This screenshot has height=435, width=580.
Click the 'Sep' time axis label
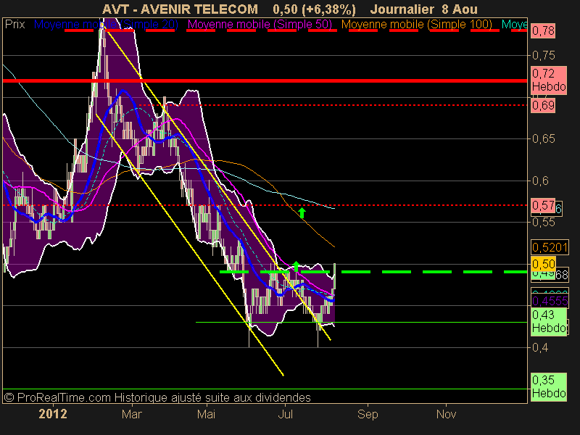tap(368, 414)
